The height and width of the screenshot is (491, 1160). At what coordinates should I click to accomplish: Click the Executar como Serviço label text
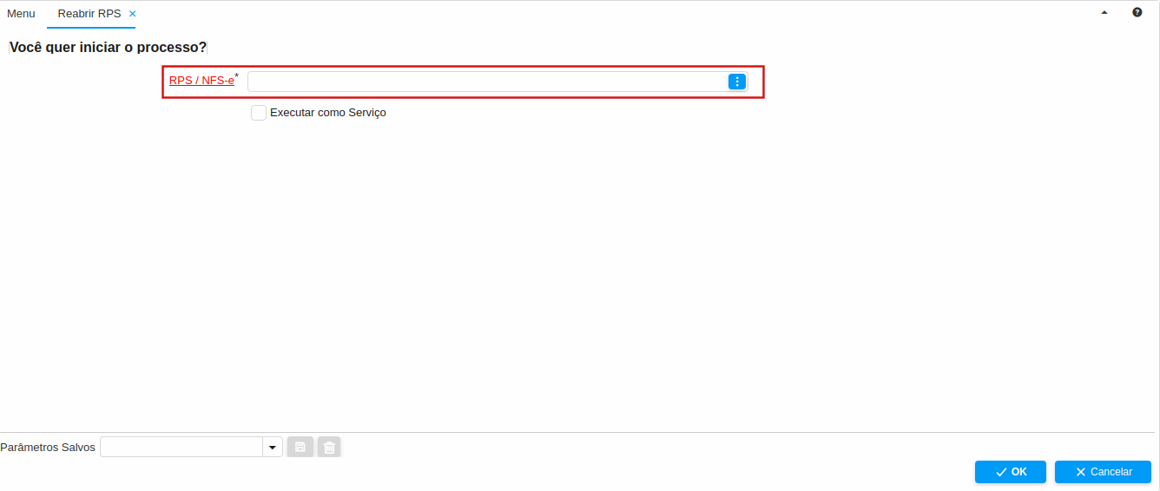coord(327,113)
